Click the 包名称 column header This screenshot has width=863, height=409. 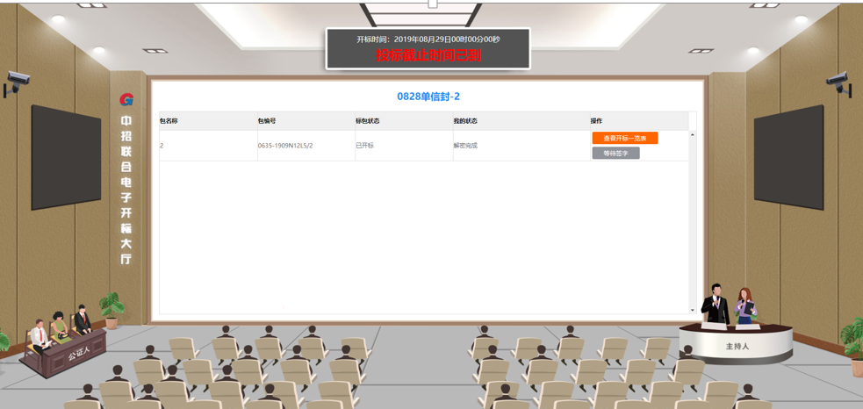(169, 121)
